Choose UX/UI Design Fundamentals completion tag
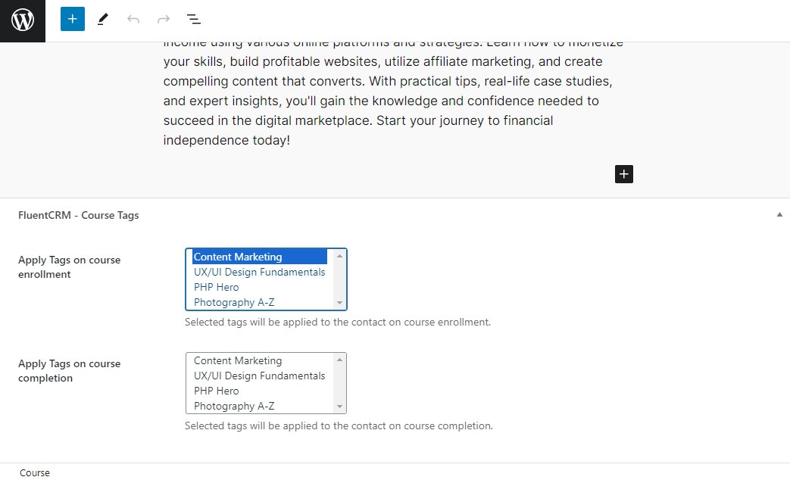 coord(259,376)
